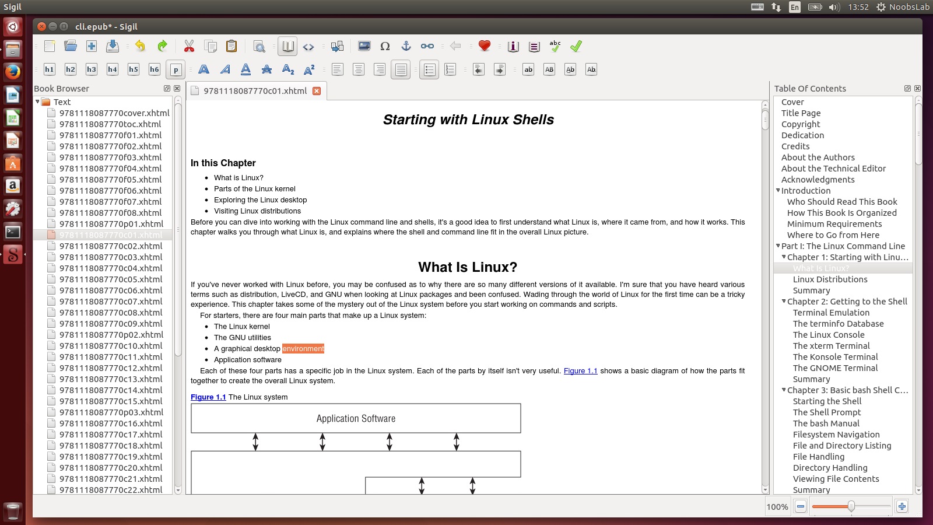Apply Heading 6 style
This screenshot has width=933, height=525.
tap(155, 69)
